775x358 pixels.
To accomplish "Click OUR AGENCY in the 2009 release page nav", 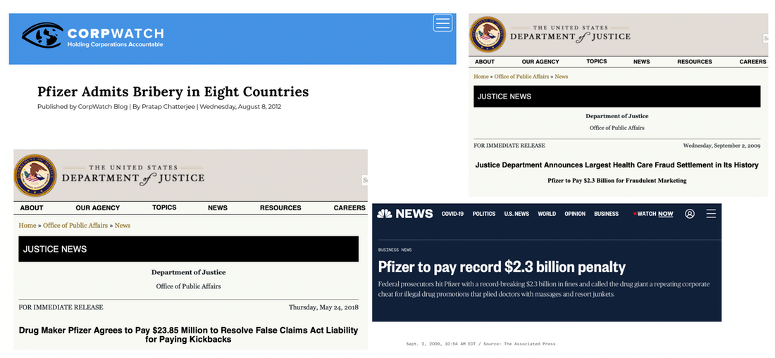I will coord(540,62).
